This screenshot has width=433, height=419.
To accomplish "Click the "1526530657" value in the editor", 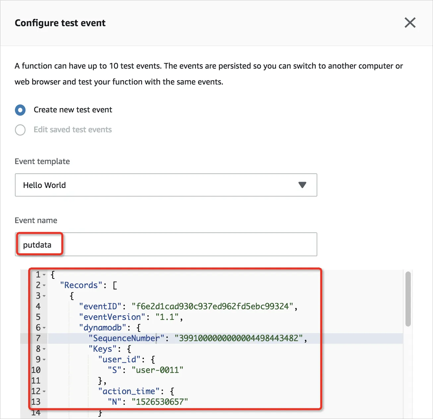I will [160, 402].
